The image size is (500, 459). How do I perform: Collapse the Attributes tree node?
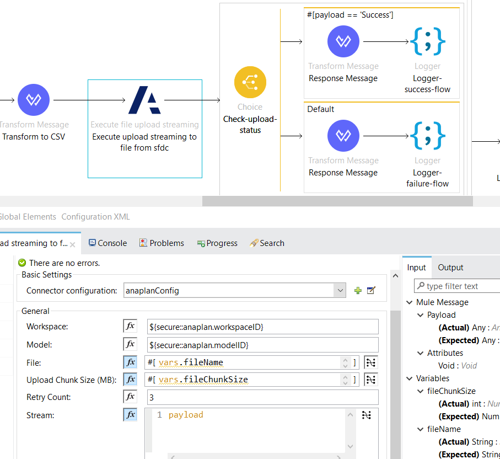click(420, 353)
